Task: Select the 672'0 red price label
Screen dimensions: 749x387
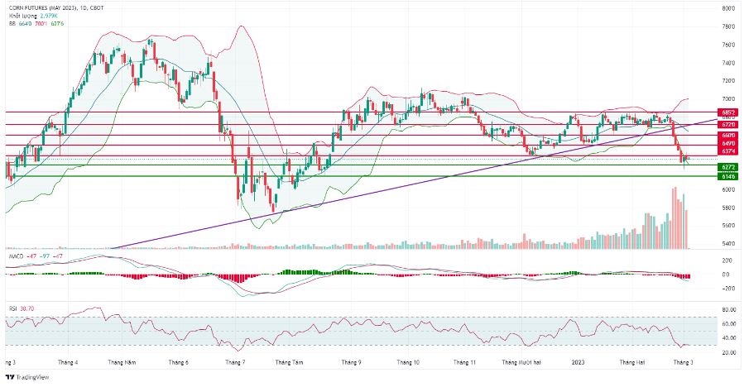Action: [729, 124]
